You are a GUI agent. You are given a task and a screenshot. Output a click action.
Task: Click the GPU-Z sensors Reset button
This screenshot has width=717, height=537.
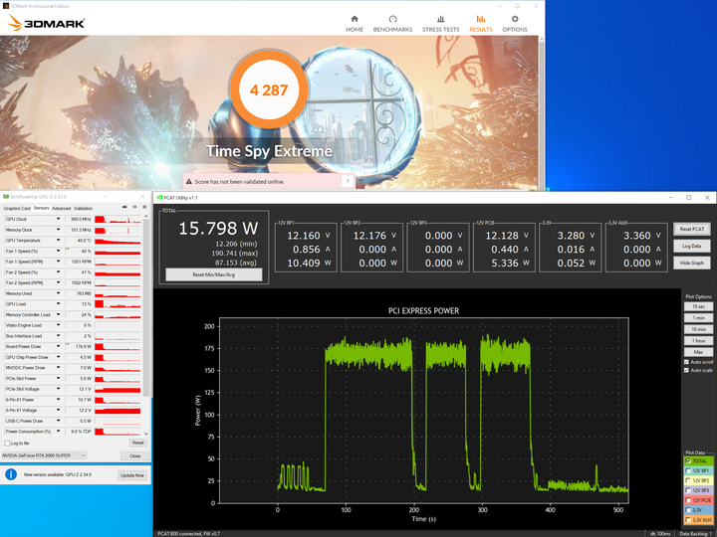[138, 443]
